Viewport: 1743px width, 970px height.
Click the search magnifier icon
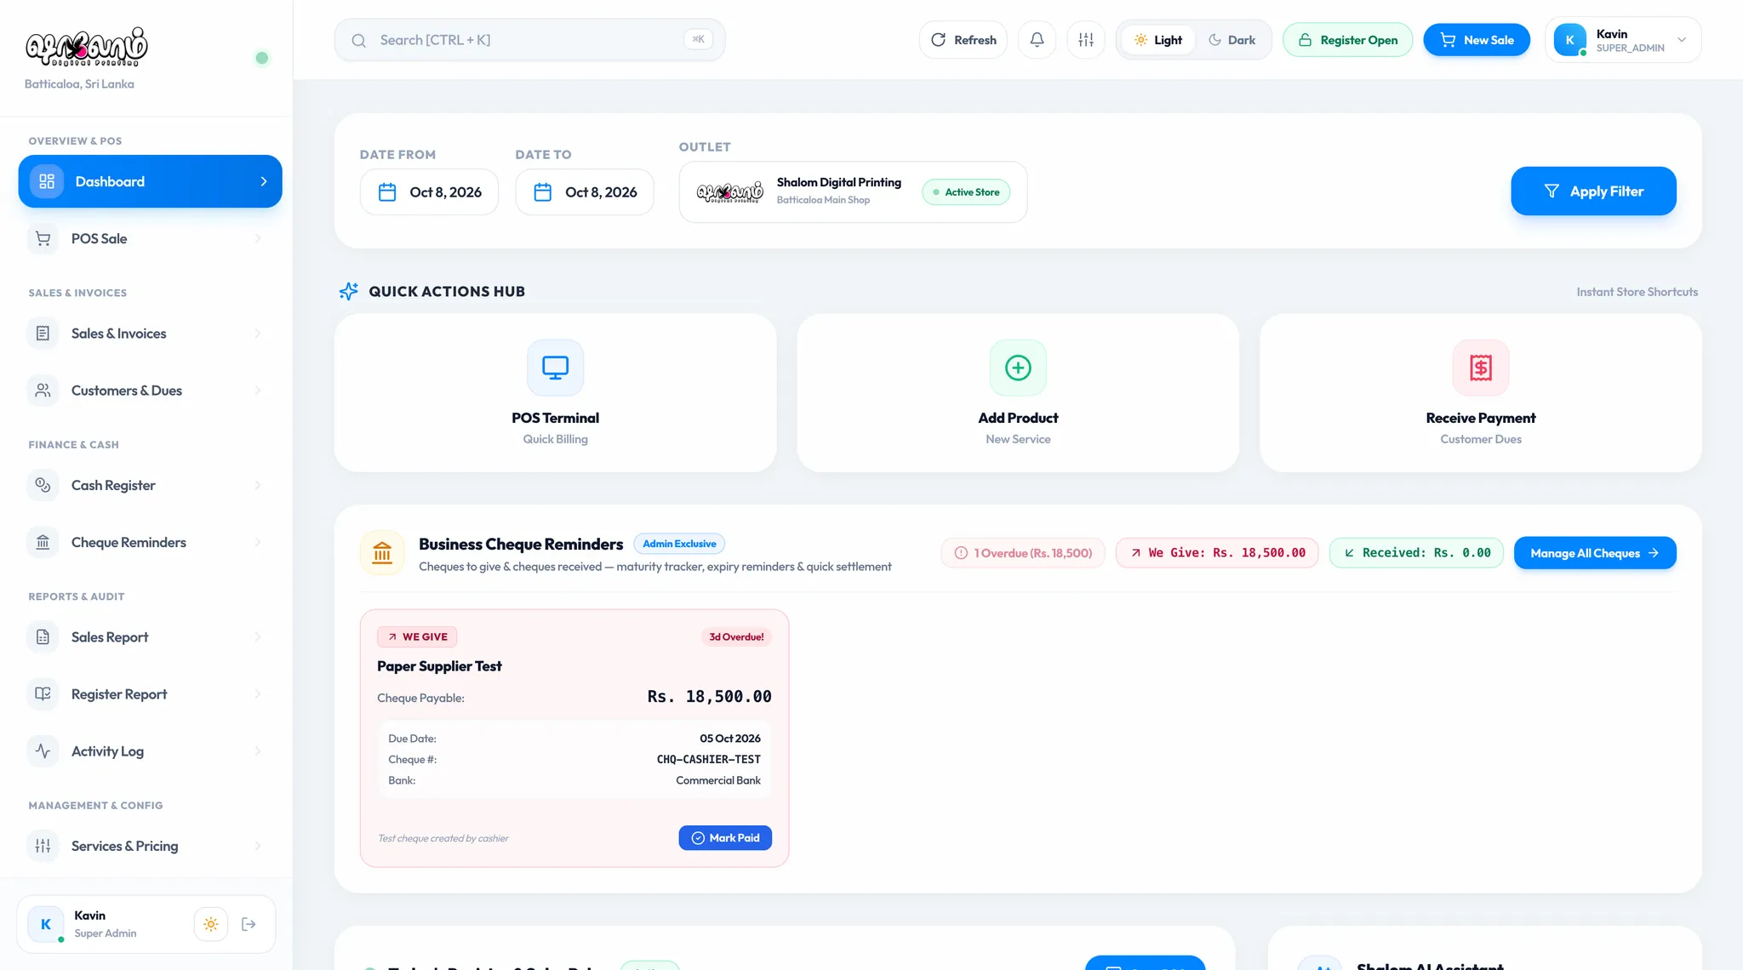[358, 40]
